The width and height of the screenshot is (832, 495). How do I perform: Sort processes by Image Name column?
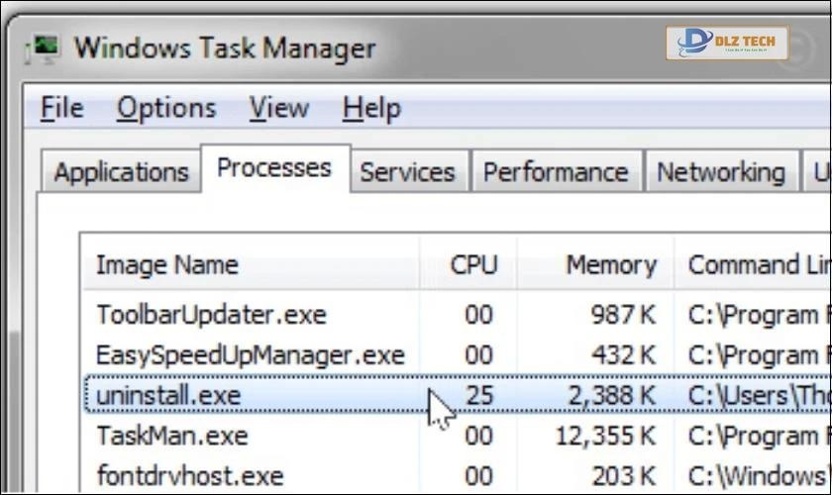click(x=166, y=265)
